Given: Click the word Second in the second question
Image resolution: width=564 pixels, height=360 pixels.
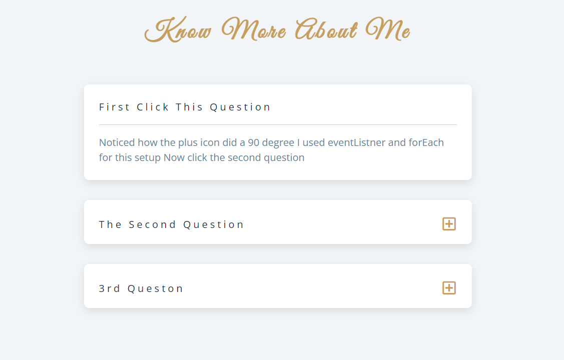Looking at the screenshot, I should pyautogui.click(x=152, y=224).
